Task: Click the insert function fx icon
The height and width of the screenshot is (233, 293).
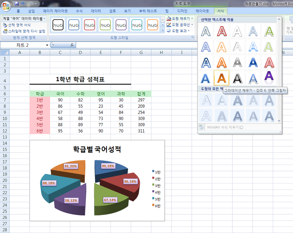Action: [x=72, y=45]
